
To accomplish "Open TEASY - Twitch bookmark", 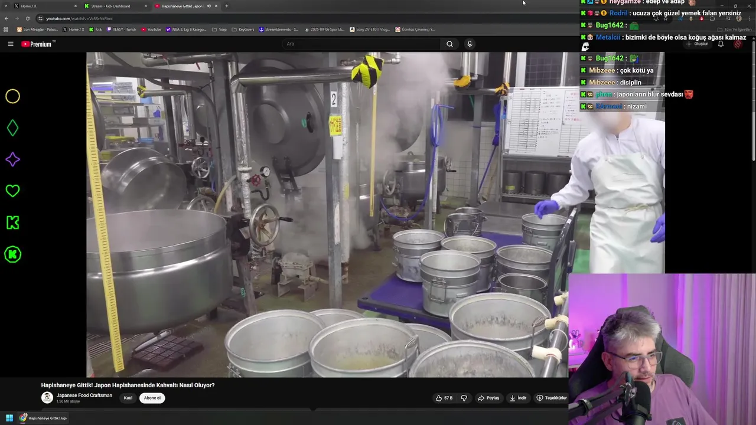I will coord(122,30).
